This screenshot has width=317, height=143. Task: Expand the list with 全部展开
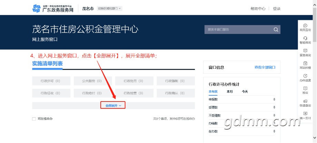tap(113, 105)
